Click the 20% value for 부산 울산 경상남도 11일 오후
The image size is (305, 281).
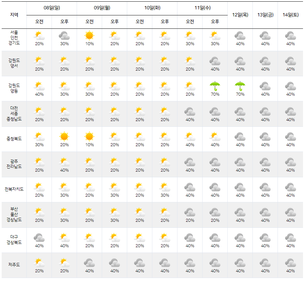215,220
